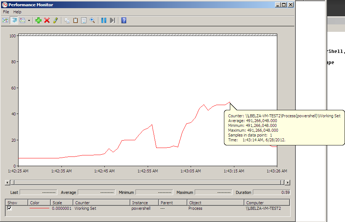Click Freeze Display pause icon
345x222 pixels.
tap(104, 20)
